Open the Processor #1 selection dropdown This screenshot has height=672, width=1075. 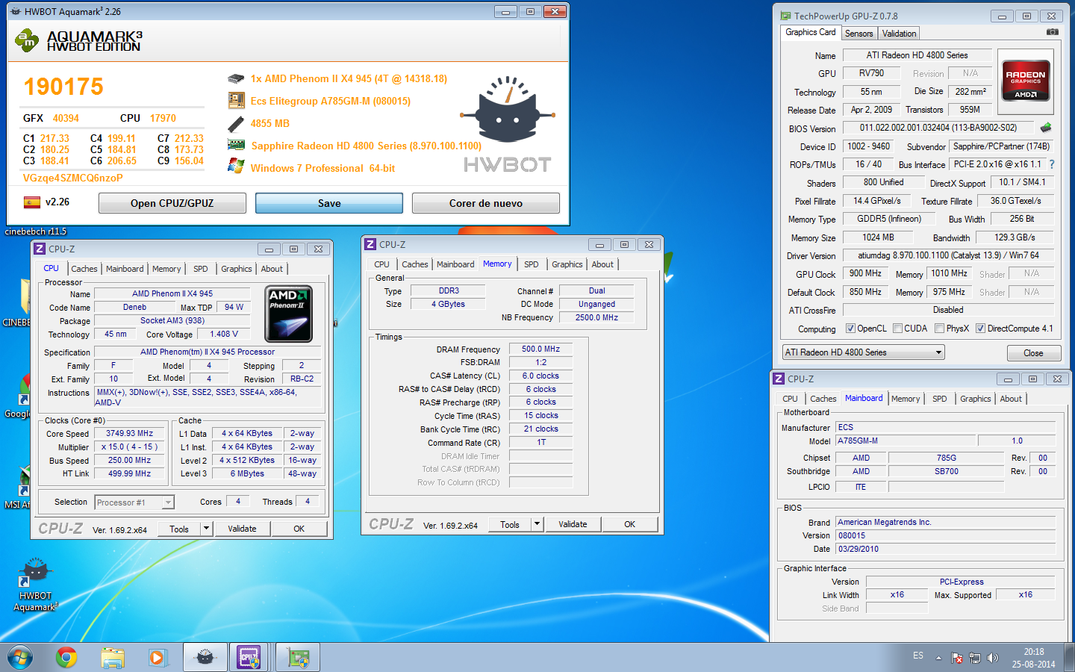click(x=134, y=503)
